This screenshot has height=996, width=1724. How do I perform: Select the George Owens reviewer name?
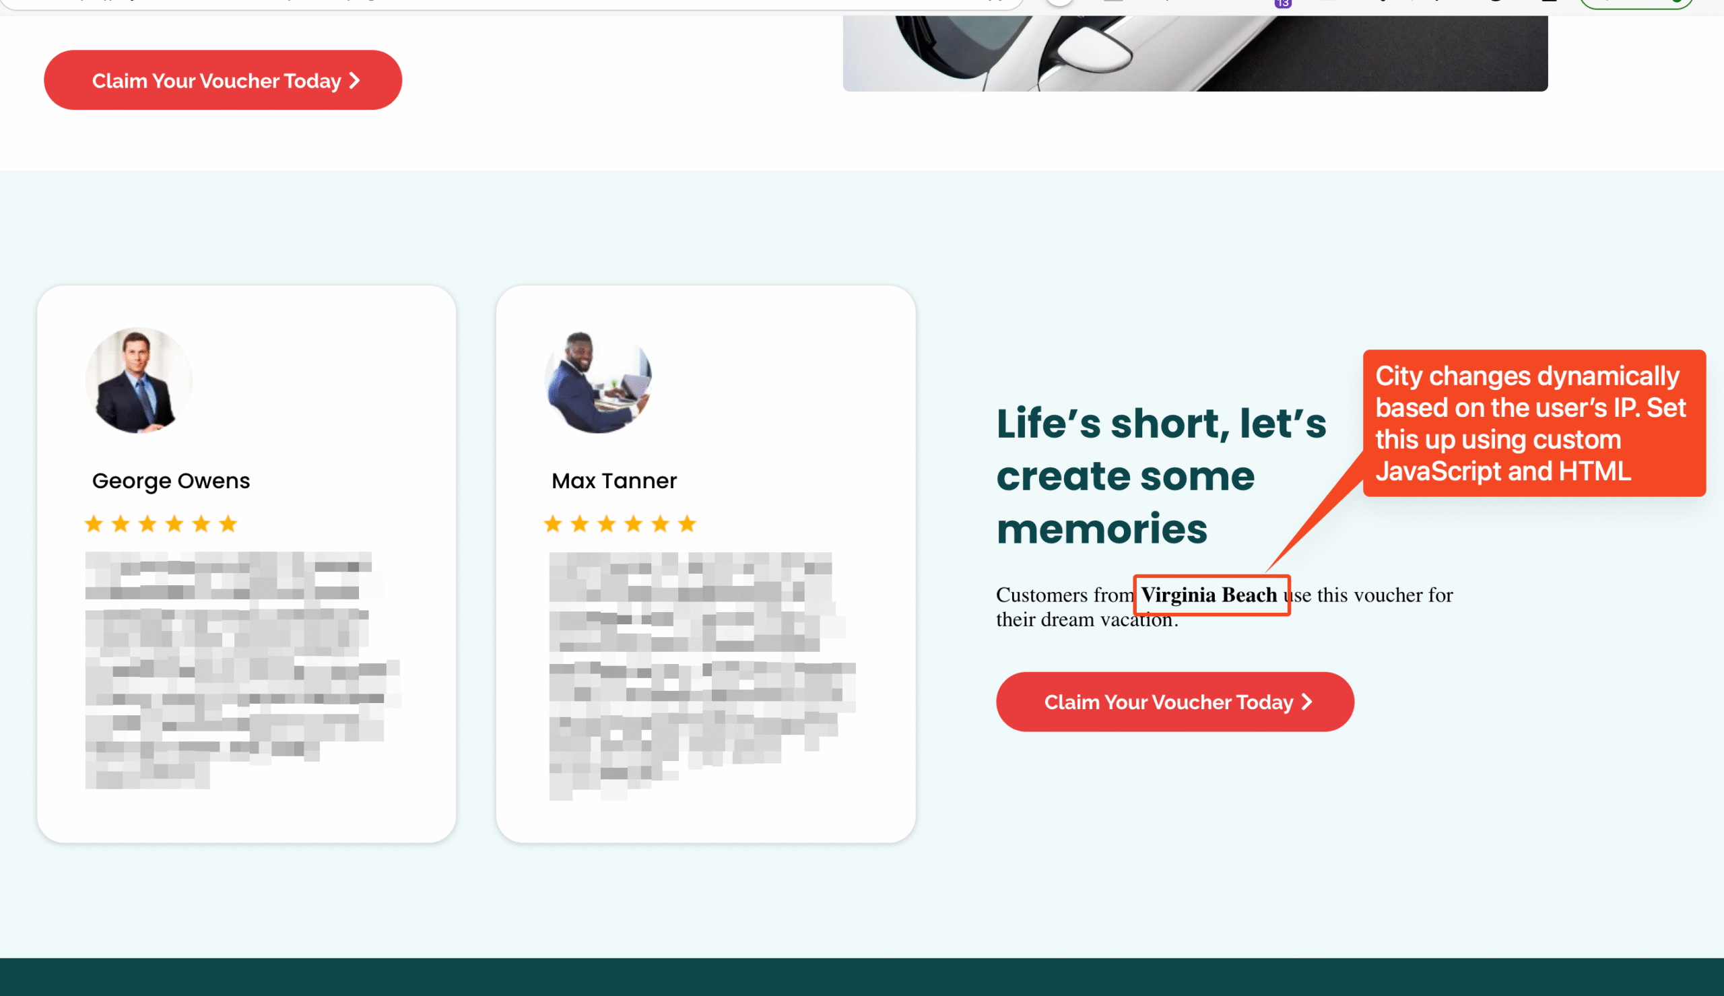pos(171,481)
